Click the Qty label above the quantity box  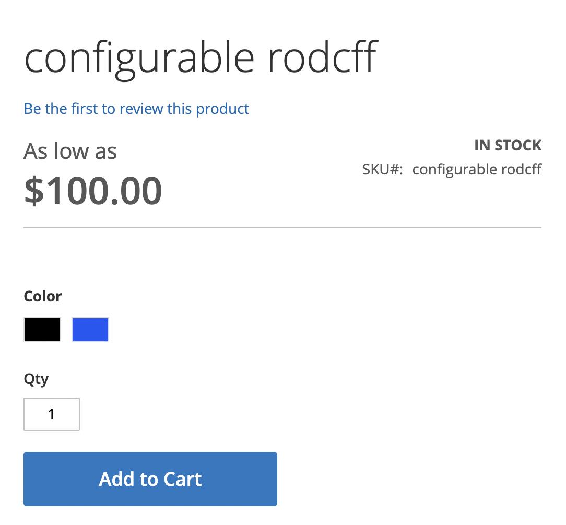click(x=36, y=379)
